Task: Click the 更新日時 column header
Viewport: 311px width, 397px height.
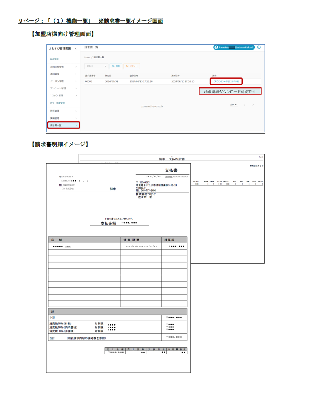Action: 176,76
